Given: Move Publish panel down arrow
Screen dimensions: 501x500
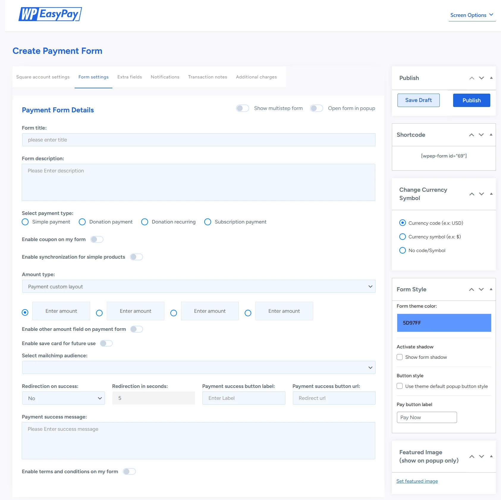Looking at the screenshot, I should click(x=481, y=78).
